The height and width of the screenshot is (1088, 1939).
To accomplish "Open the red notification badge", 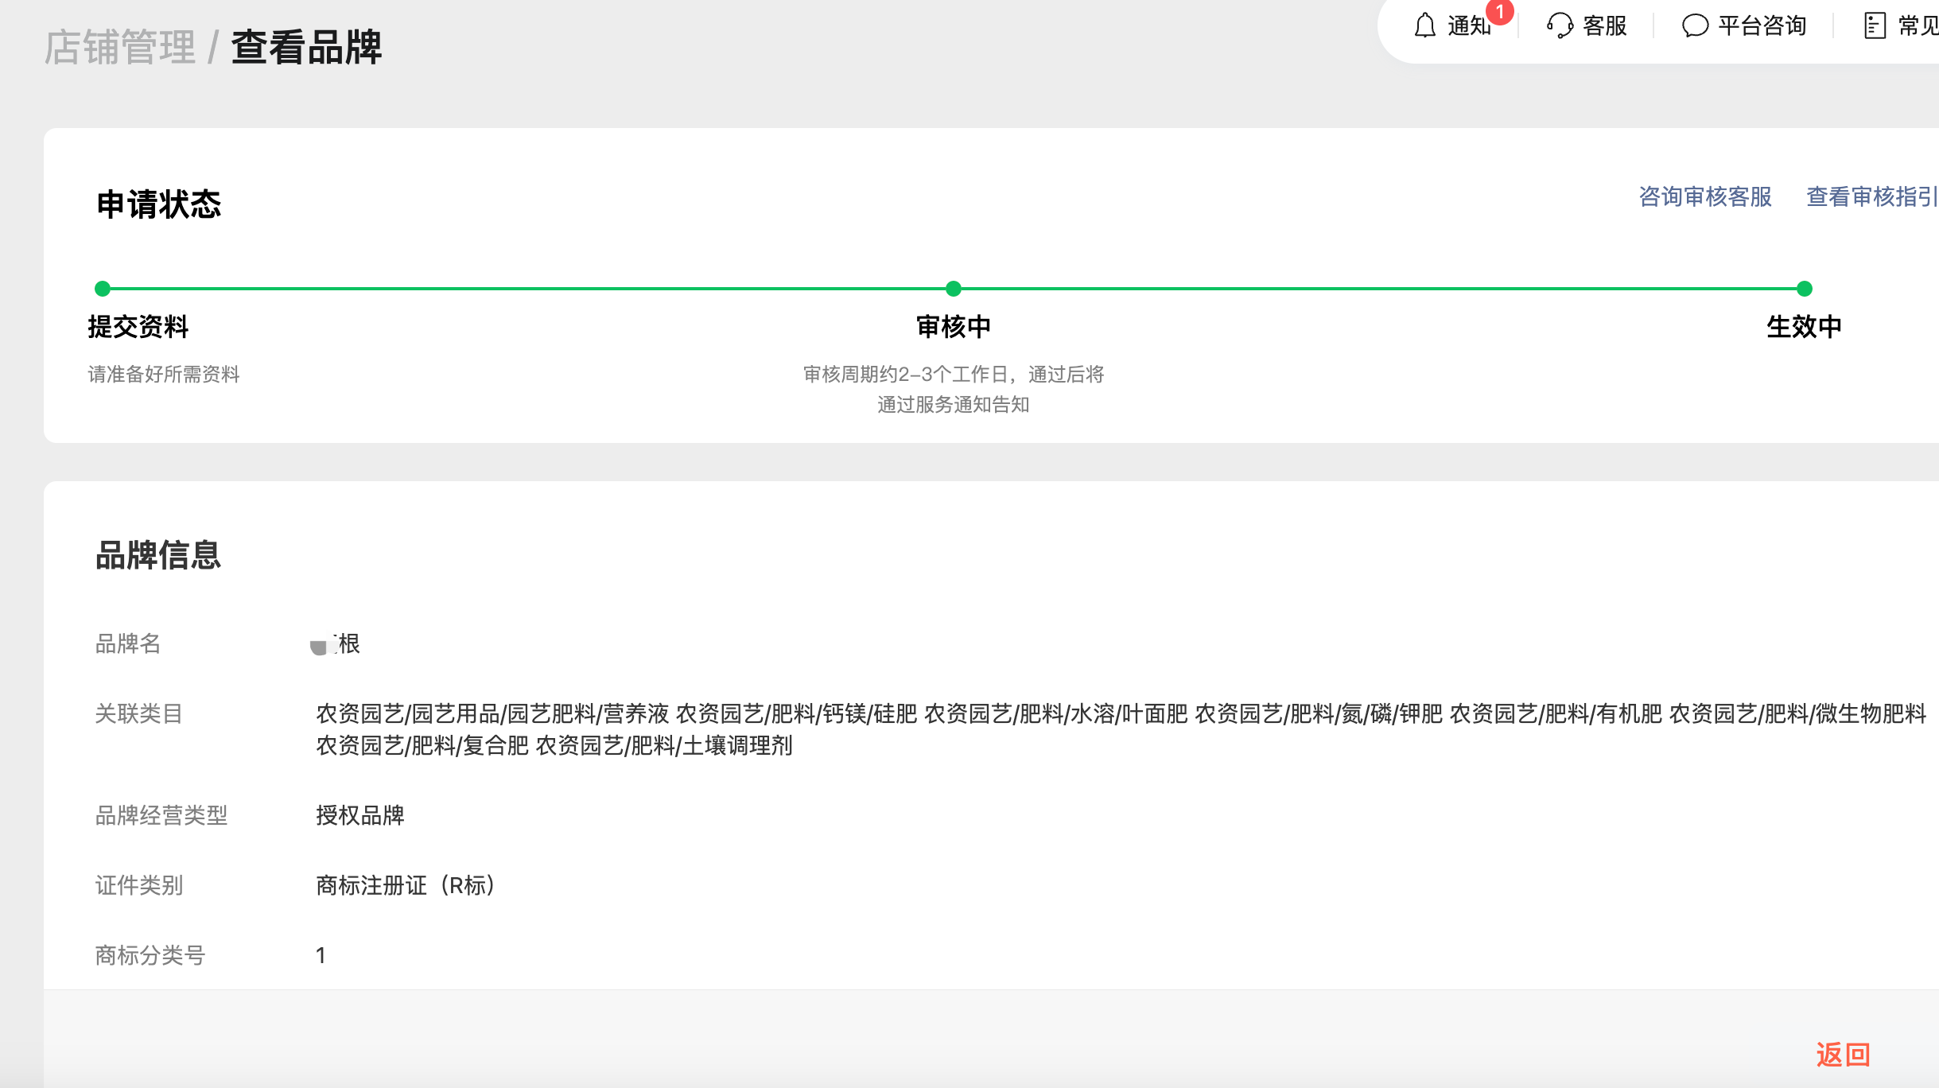I will pos(1500,12).
